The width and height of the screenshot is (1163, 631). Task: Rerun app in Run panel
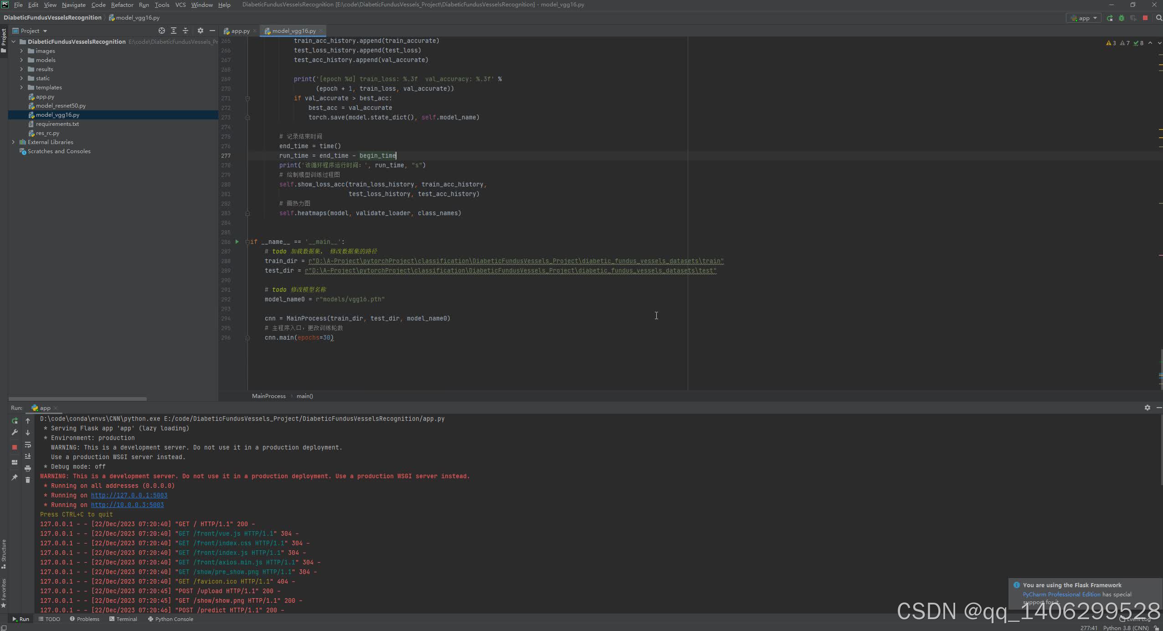click(x=15, y=421)
